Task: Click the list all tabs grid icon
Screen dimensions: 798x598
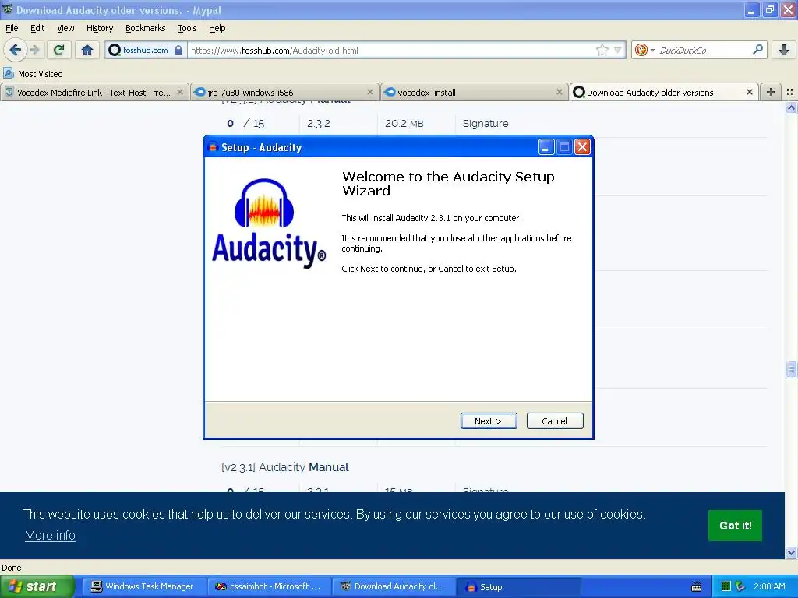Action: (x=790, y=92)
